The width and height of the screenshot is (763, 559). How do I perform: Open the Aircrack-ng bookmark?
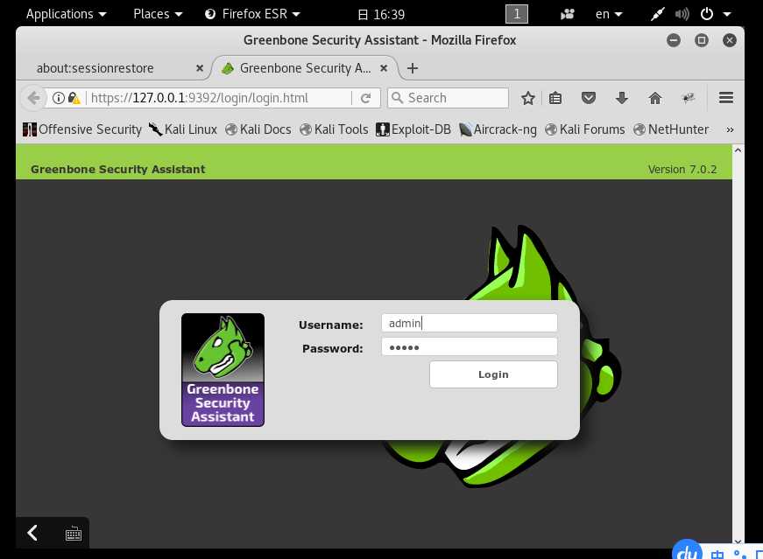click(498, 129)
